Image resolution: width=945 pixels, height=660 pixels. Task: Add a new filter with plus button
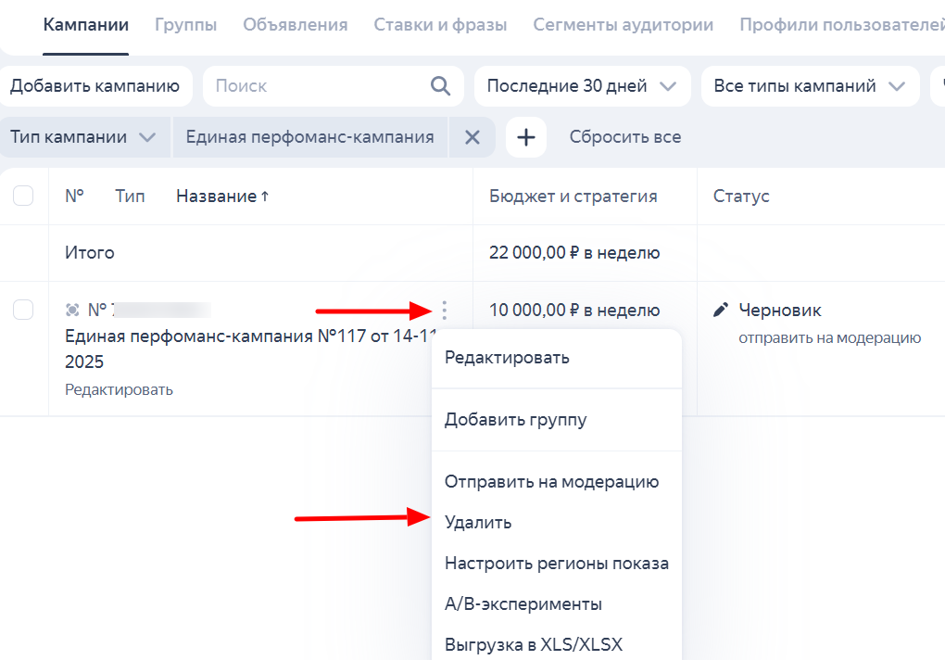[526, 137]
